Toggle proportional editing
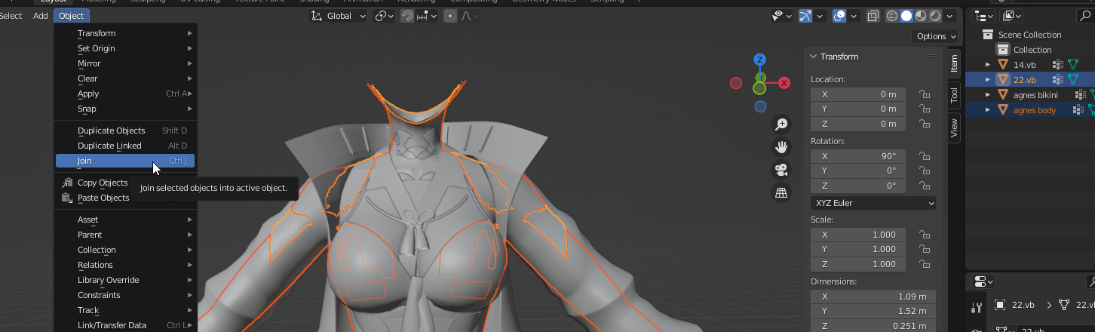Viewport: 1095px width, 332px height. (451, 16)
